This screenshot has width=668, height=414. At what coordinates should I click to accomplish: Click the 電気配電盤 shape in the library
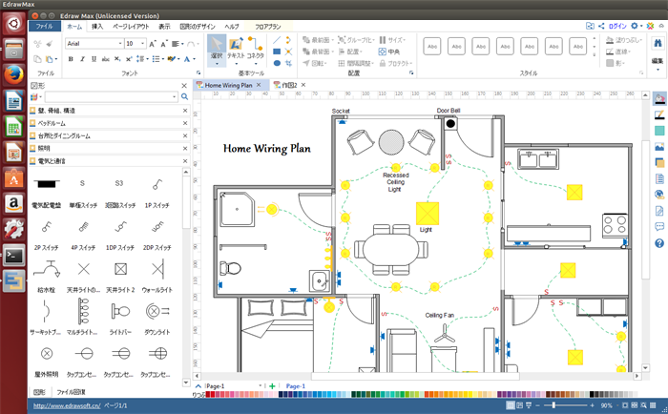point(46,184)
